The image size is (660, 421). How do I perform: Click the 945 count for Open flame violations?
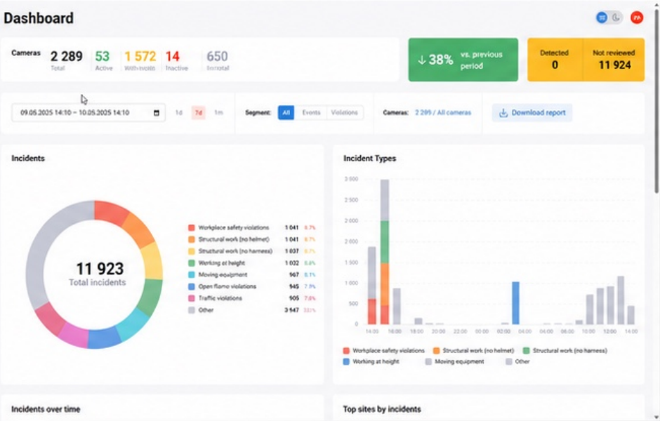tap(293, 286)
